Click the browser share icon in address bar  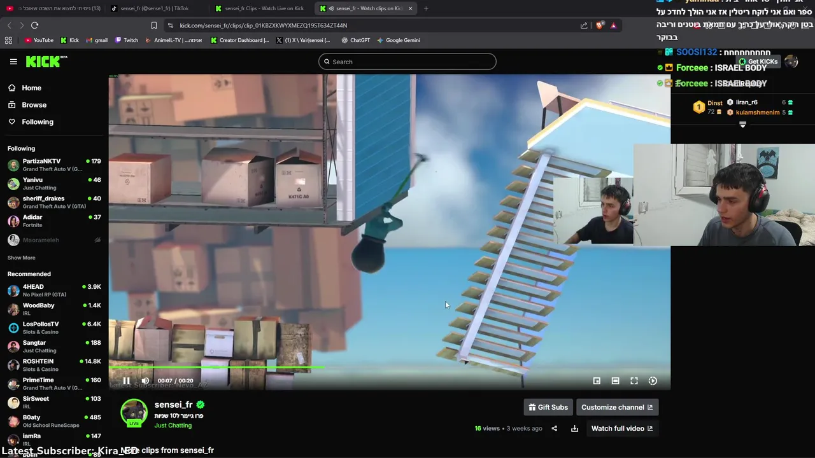(584, 25)
